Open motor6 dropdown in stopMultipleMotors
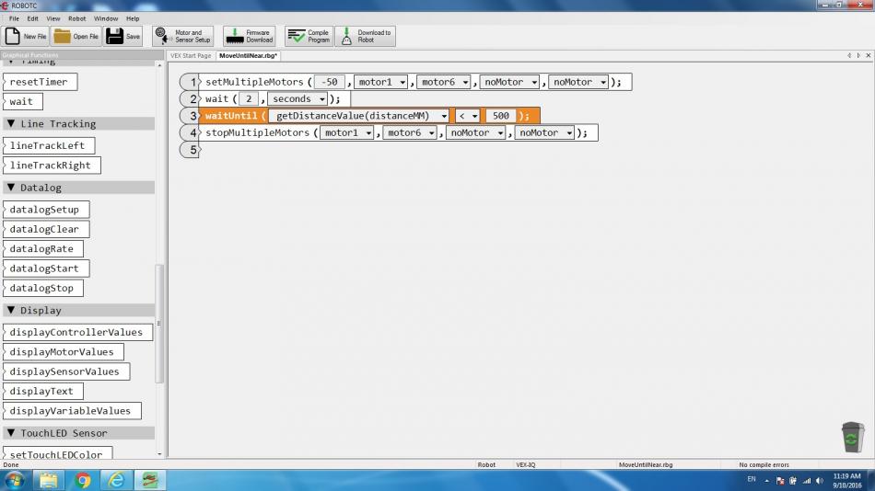Viewport: 875px width, 491px height. (x=410, y=132)
